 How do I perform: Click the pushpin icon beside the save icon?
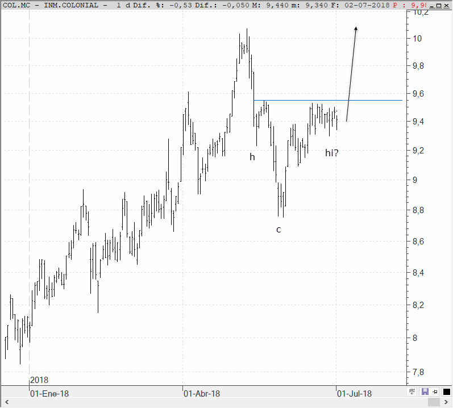[x=435, y=392]
